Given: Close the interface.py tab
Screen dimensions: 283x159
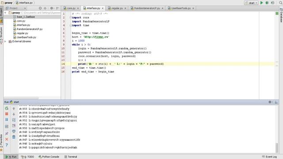Looking at the screenshot, I should click(103, 8).
